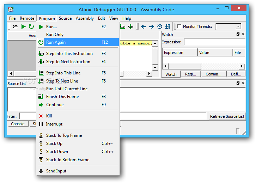
Task: Open the View menu
Action: click(114, 18)
